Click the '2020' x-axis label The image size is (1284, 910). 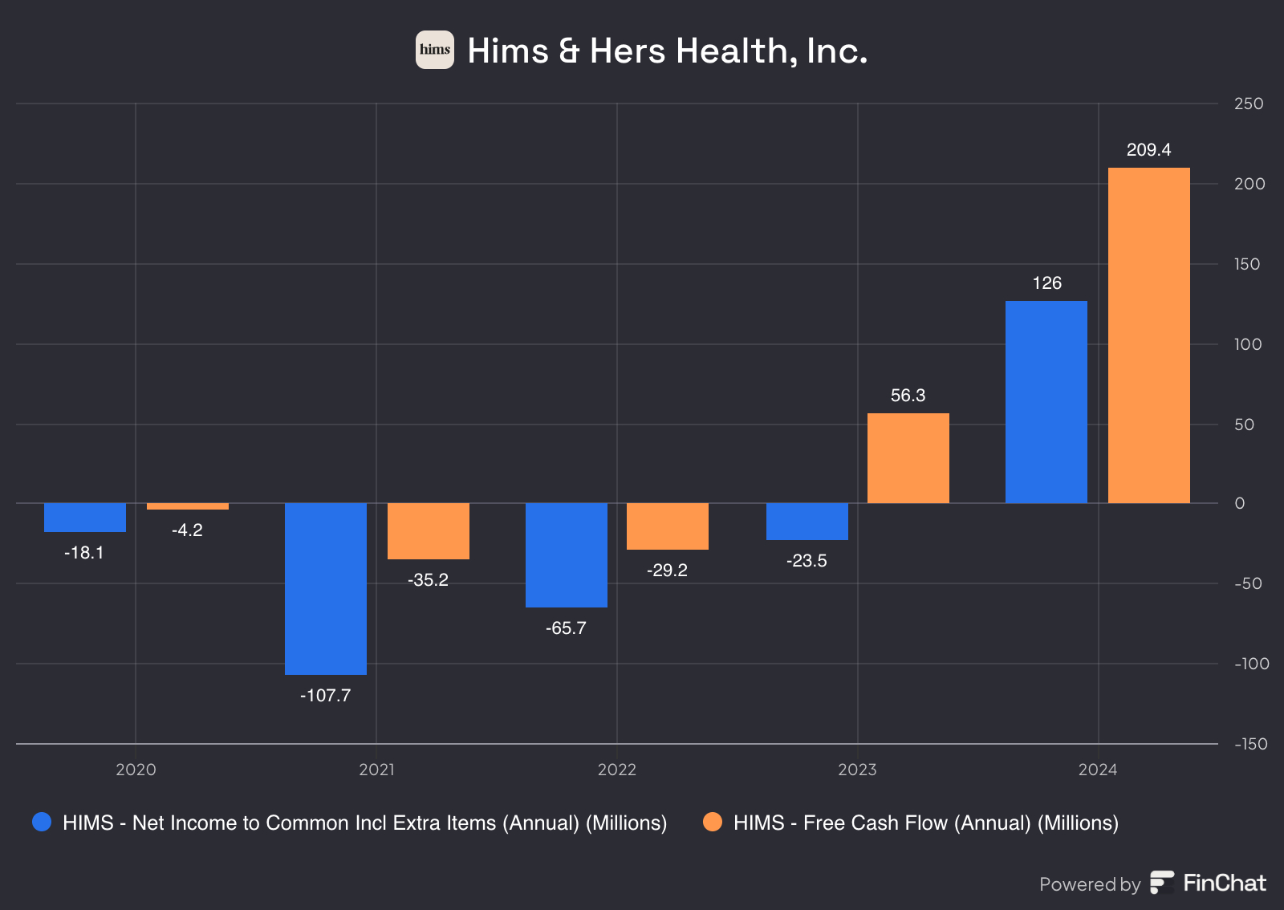136,770
